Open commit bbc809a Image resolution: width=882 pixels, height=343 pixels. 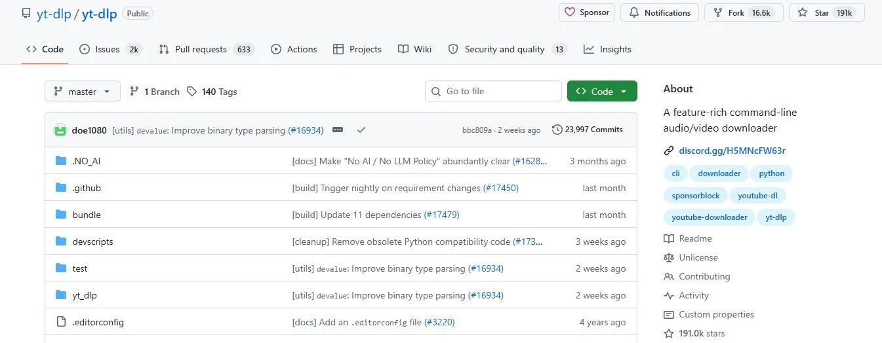click(x=477, y=130)
